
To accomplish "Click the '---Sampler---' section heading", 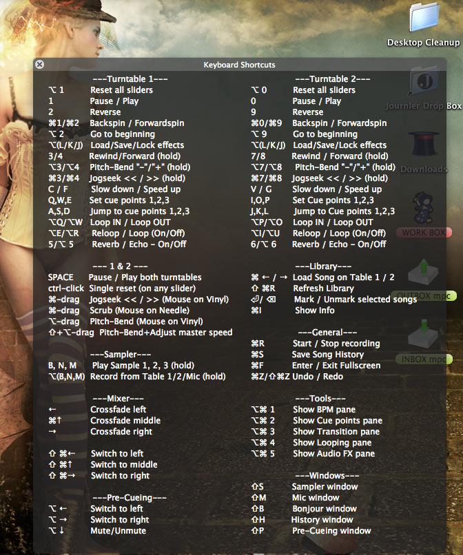I will [121, 355].
